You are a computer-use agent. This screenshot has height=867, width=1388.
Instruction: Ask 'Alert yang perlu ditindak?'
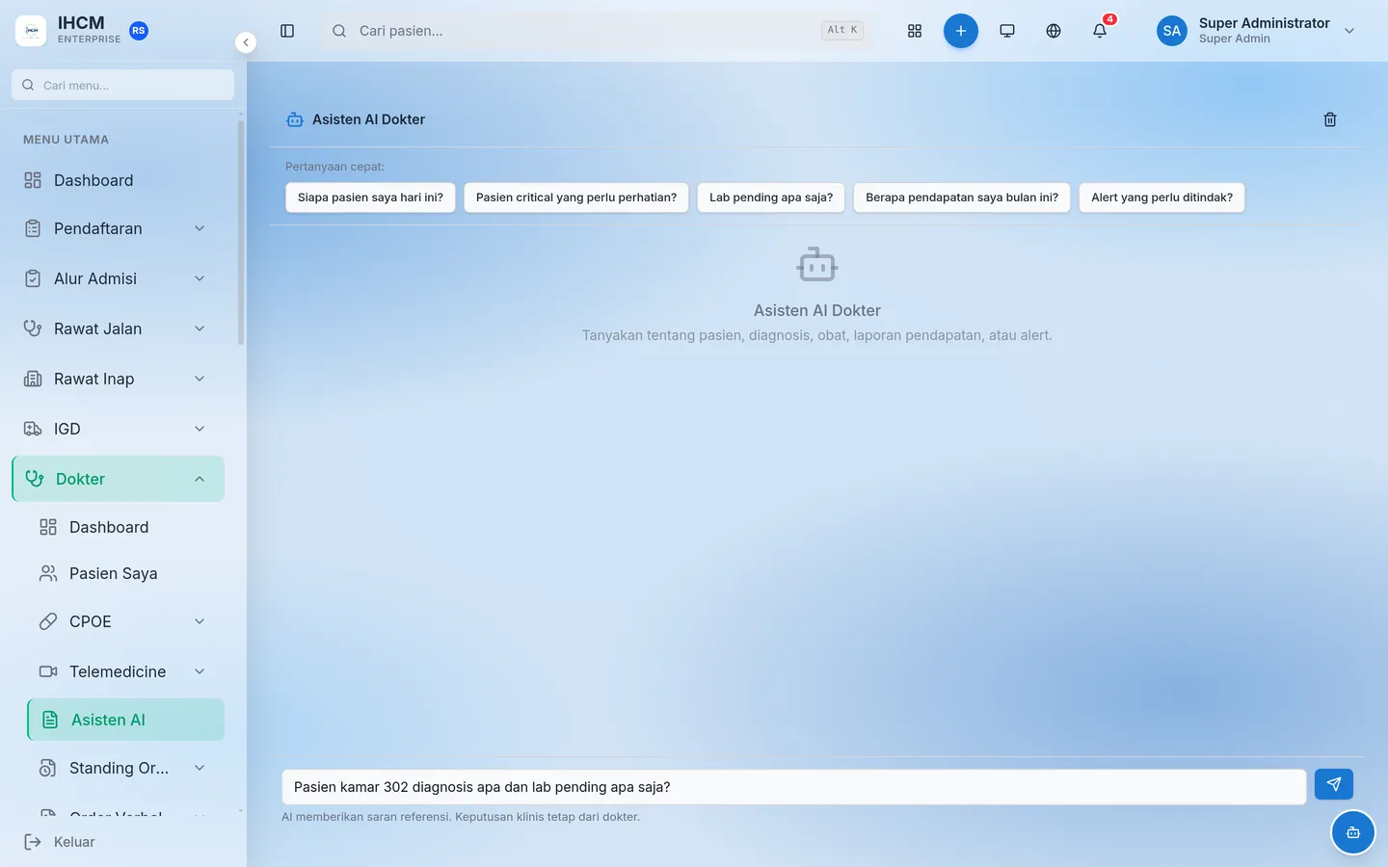coord(1161,197)
